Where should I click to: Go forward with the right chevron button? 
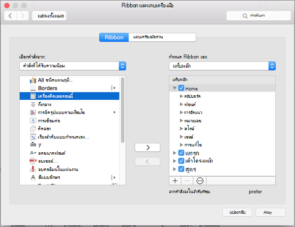point(23,16)
